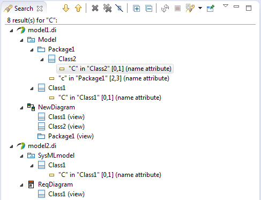Collapse all search results
Image resolution: width=261 pixels, height=200 pixels.
click(148, 9)
